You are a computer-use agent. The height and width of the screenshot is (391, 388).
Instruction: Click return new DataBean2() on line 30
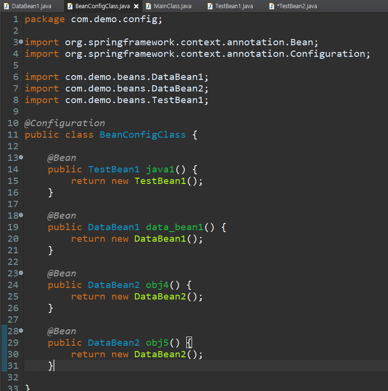coord(137,354)
